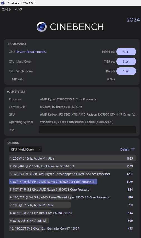Click the Cinebench sphere logo

pyautogui.click(x=42, y=27)
